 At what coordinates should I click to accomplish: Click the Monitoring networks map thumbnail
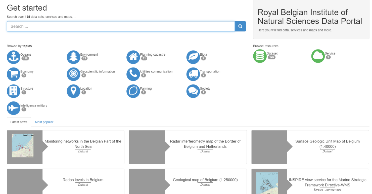23,145
